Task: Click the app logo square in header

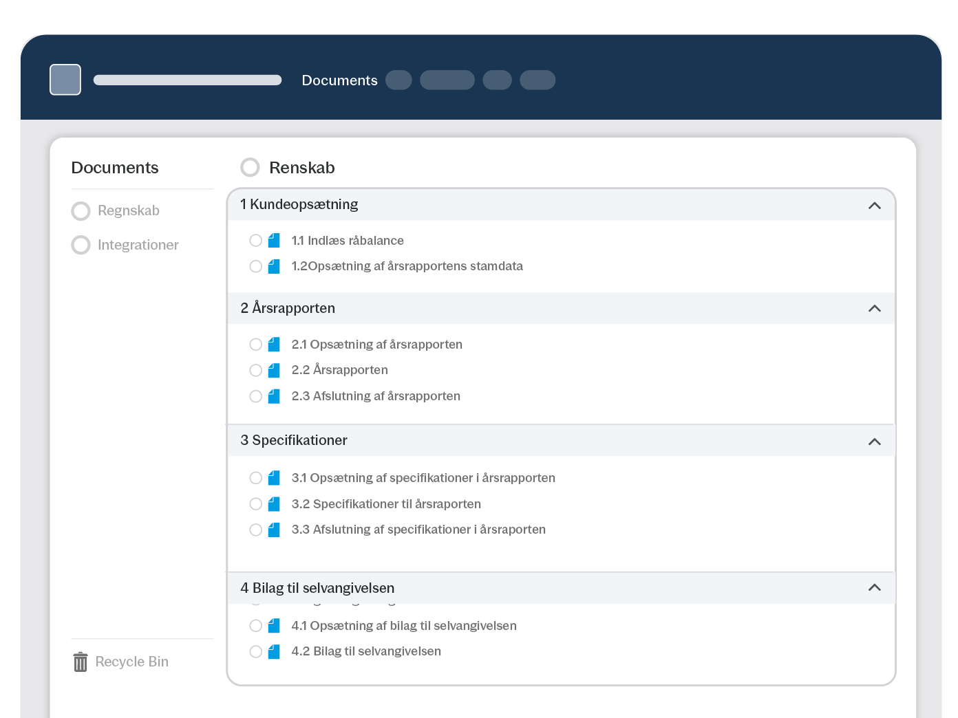Action: 65,80
